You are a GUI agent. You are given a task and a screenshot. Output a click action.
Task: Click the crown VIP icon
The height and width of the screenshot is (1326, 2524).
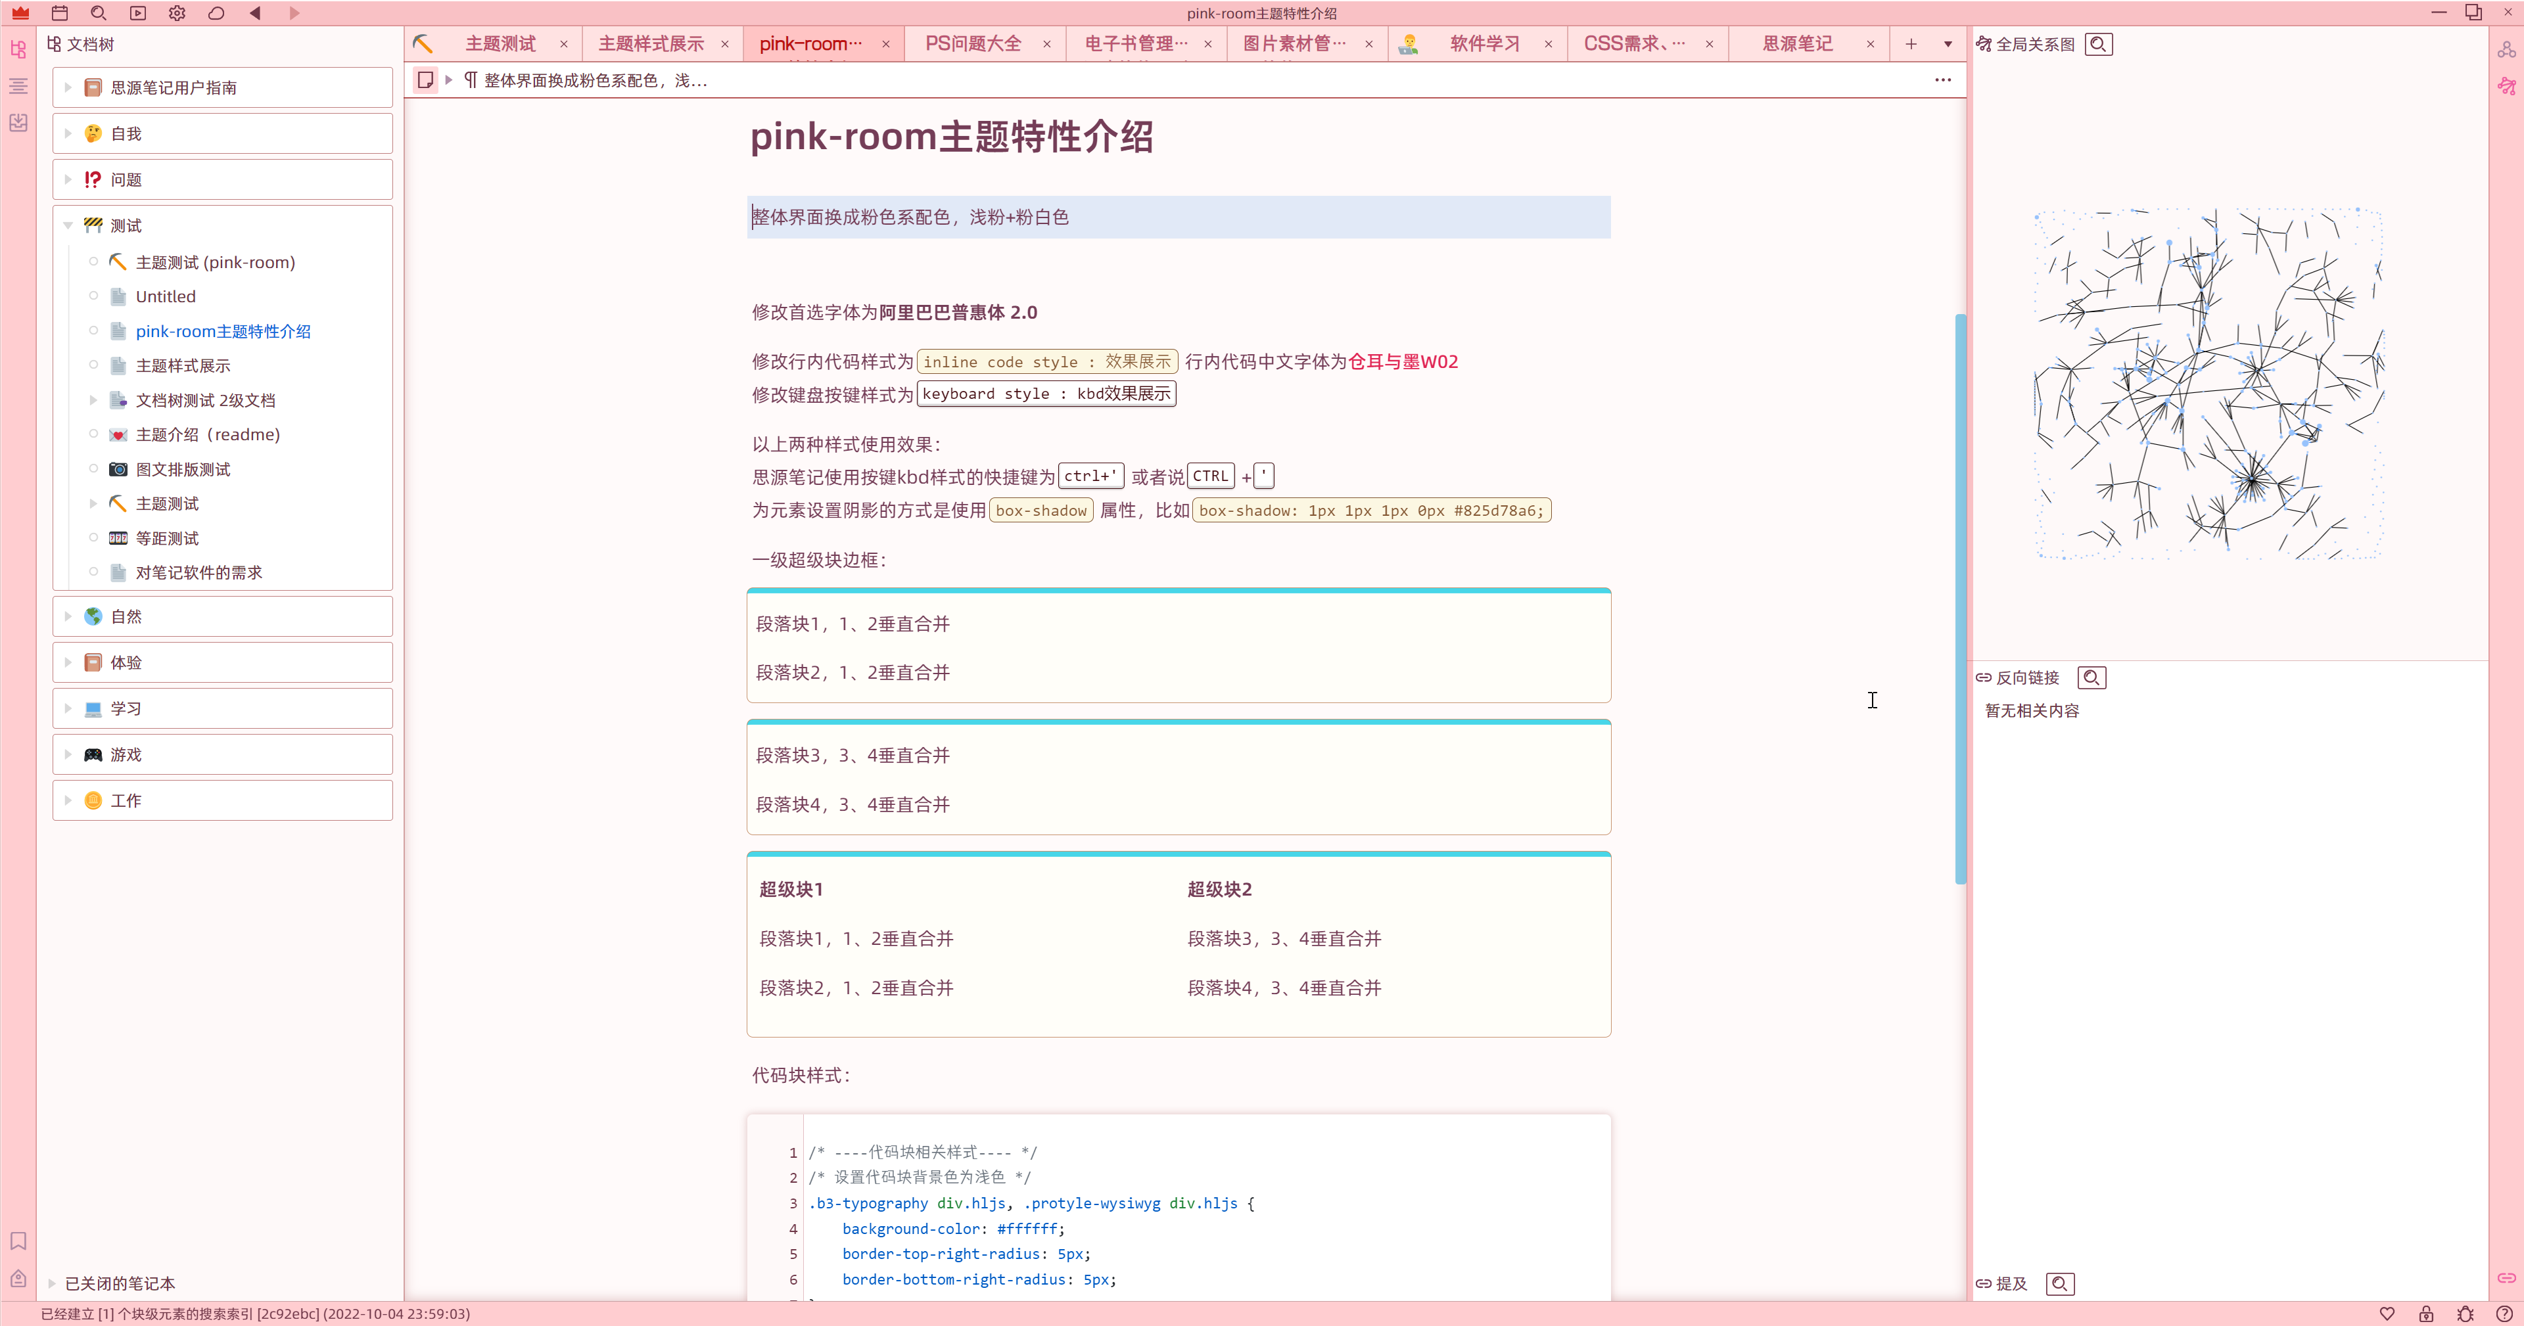coord(20,12)
